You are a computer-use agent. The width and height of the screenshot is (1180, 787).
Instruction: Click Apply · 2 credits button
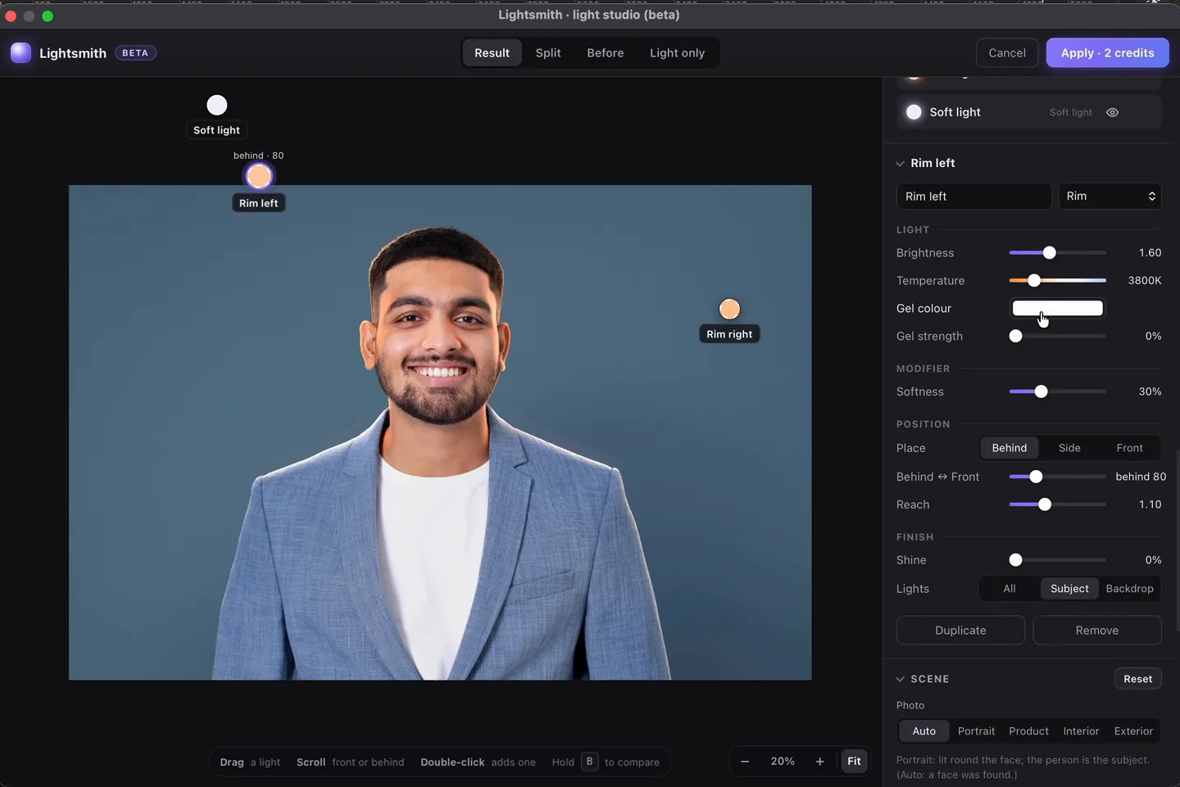tap(1108, 53)
